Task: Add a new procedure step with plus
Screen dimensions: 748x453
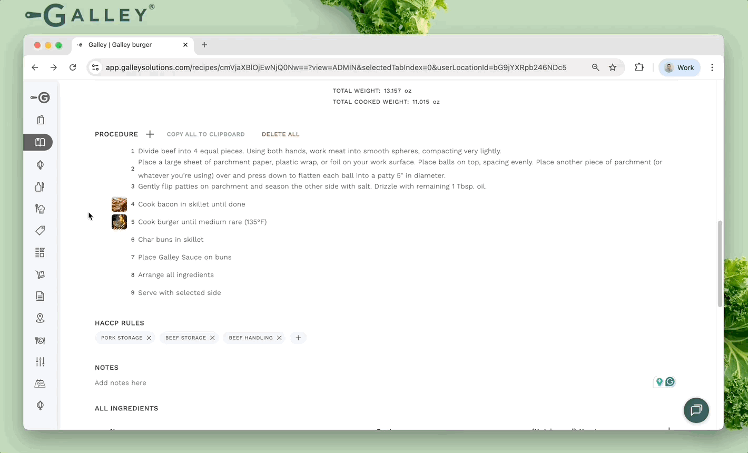Action: point(150,134)
